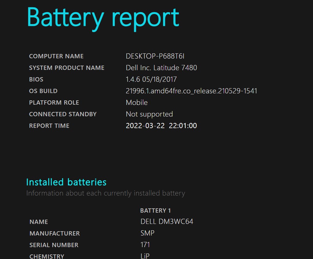Screen dimensions: 313x259
Task: Select the 'CHEMISTRY' label
Action: [47, 256]
